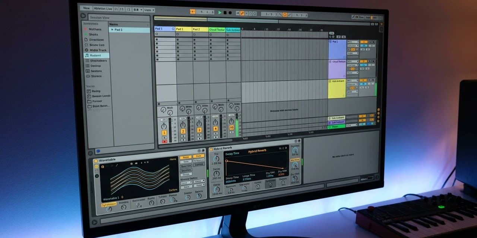Screen dimensions: 477x238
Task: Click the New button in the top bar
Action: (86, 8)
